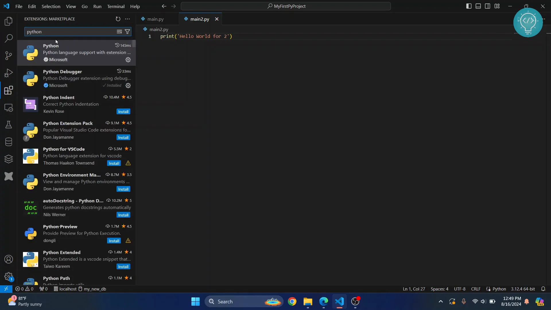Select the UTF-8 encoding indicator
The height and width of the screenshot is (310, 551).
(460, 289)
